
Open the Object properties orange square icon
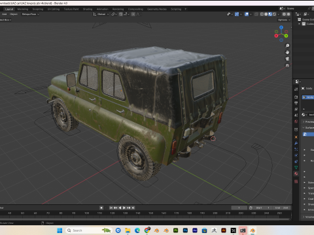(x=296, y=137)
